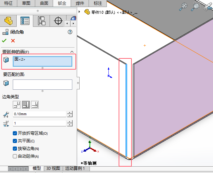Open help for 闭合角
This screenshot has width=213, height=173.
70,32
